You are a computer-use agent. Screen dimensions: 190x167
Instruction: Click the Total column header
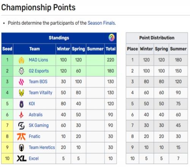point(111,49)
